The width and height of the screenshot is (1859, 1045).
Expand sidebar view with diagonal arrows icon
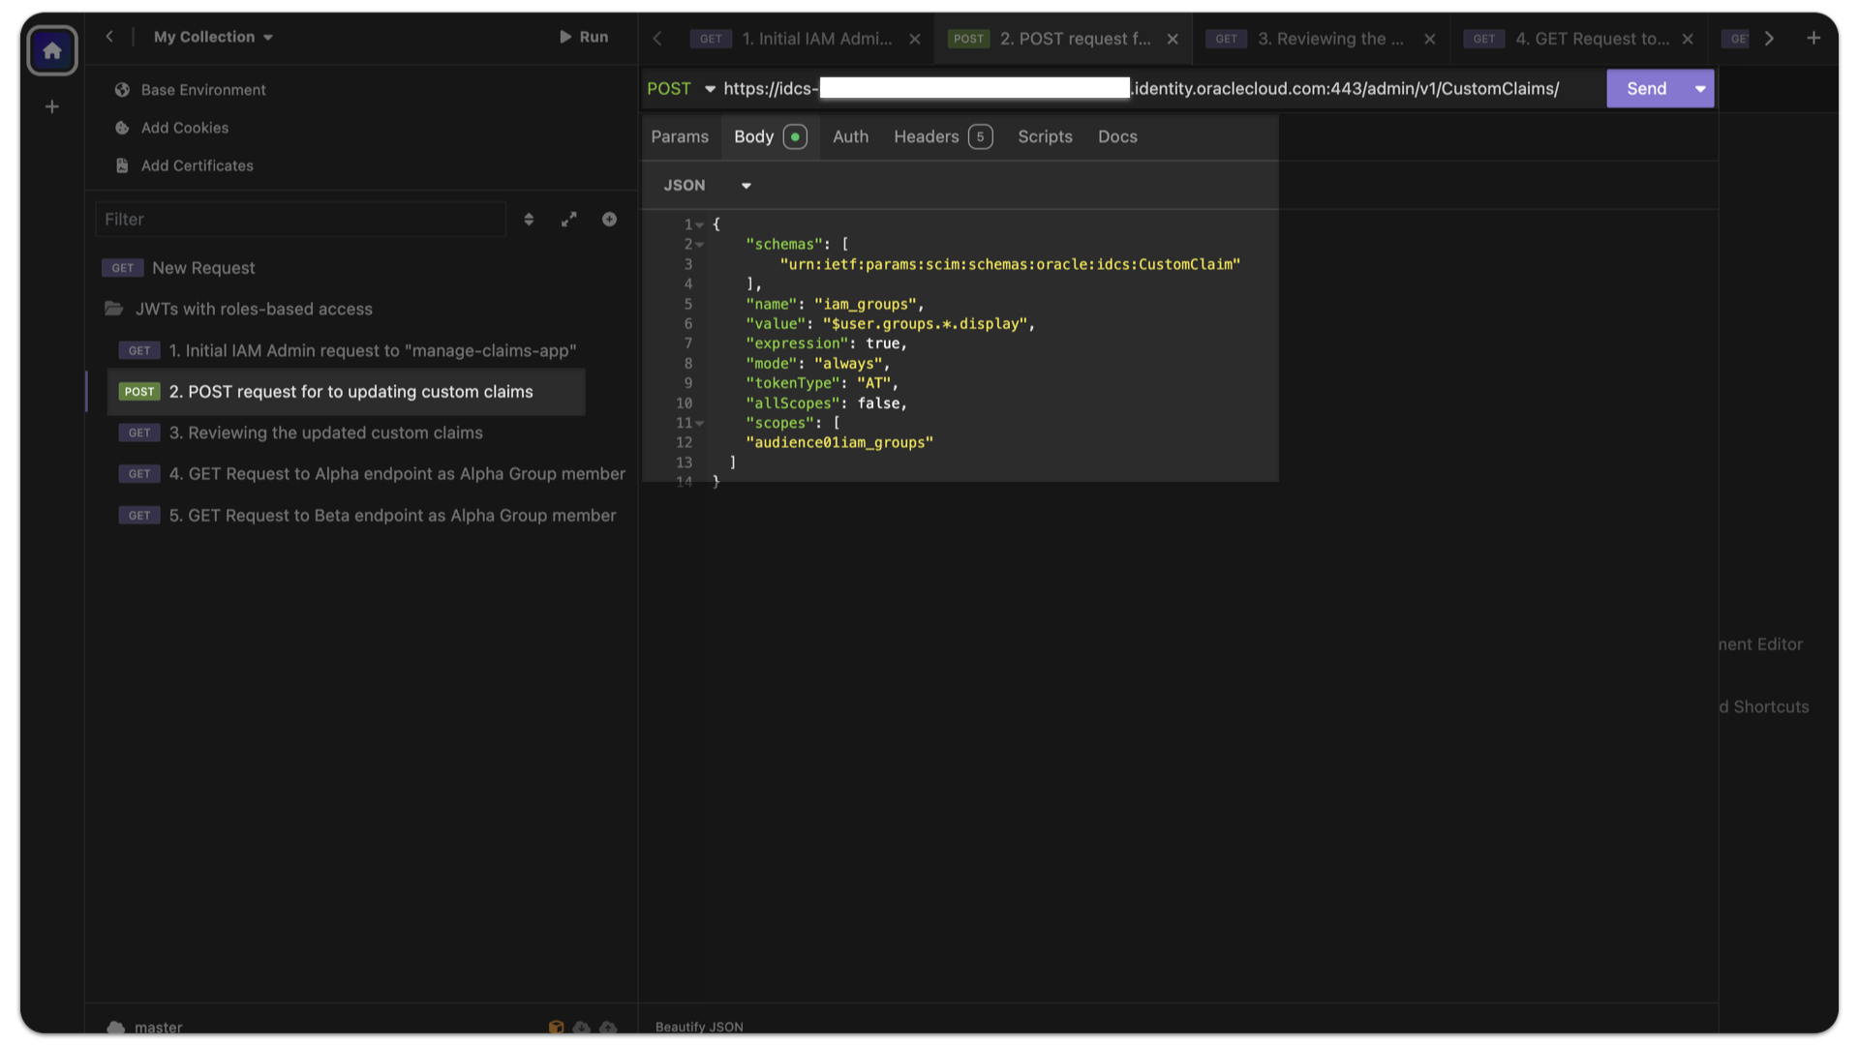pyautogui.click(x=568, y=220)
